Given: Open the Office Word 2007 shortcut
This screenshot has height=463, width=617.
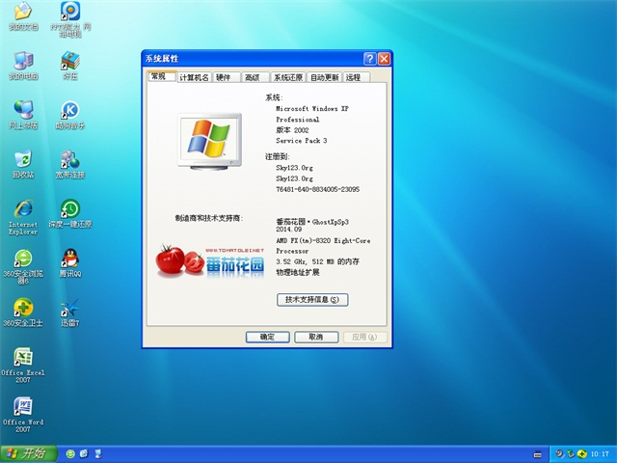Looking at the screenshot, I should coord(23,407).
